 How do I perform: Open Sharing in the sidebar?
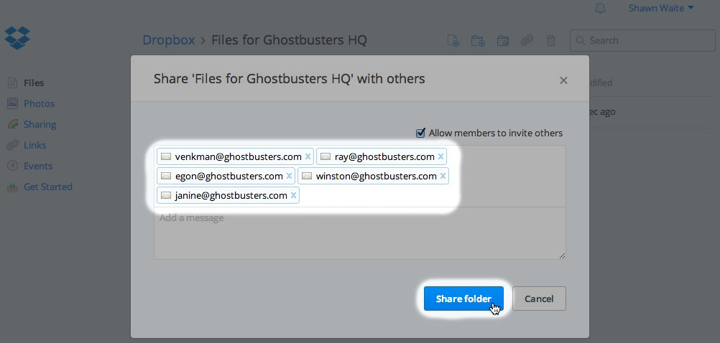point(40,124)
